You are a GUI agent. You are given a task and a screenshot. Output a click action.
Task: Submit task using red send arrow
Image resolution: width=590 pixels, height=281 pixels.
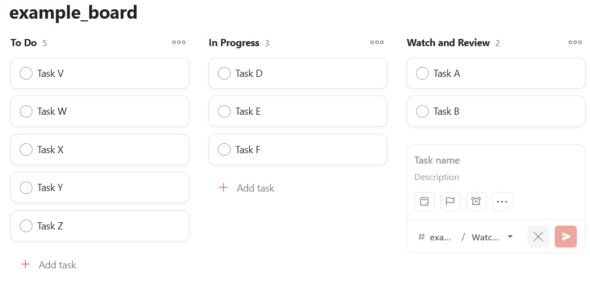click(566, 237)
